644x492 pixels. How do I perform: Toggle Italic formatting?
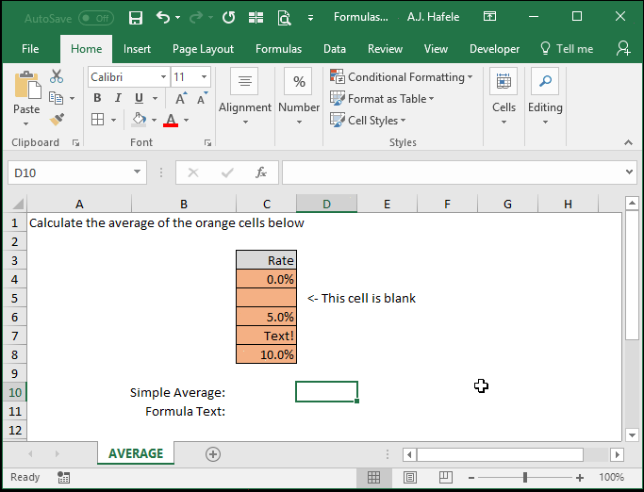[118, 98]
